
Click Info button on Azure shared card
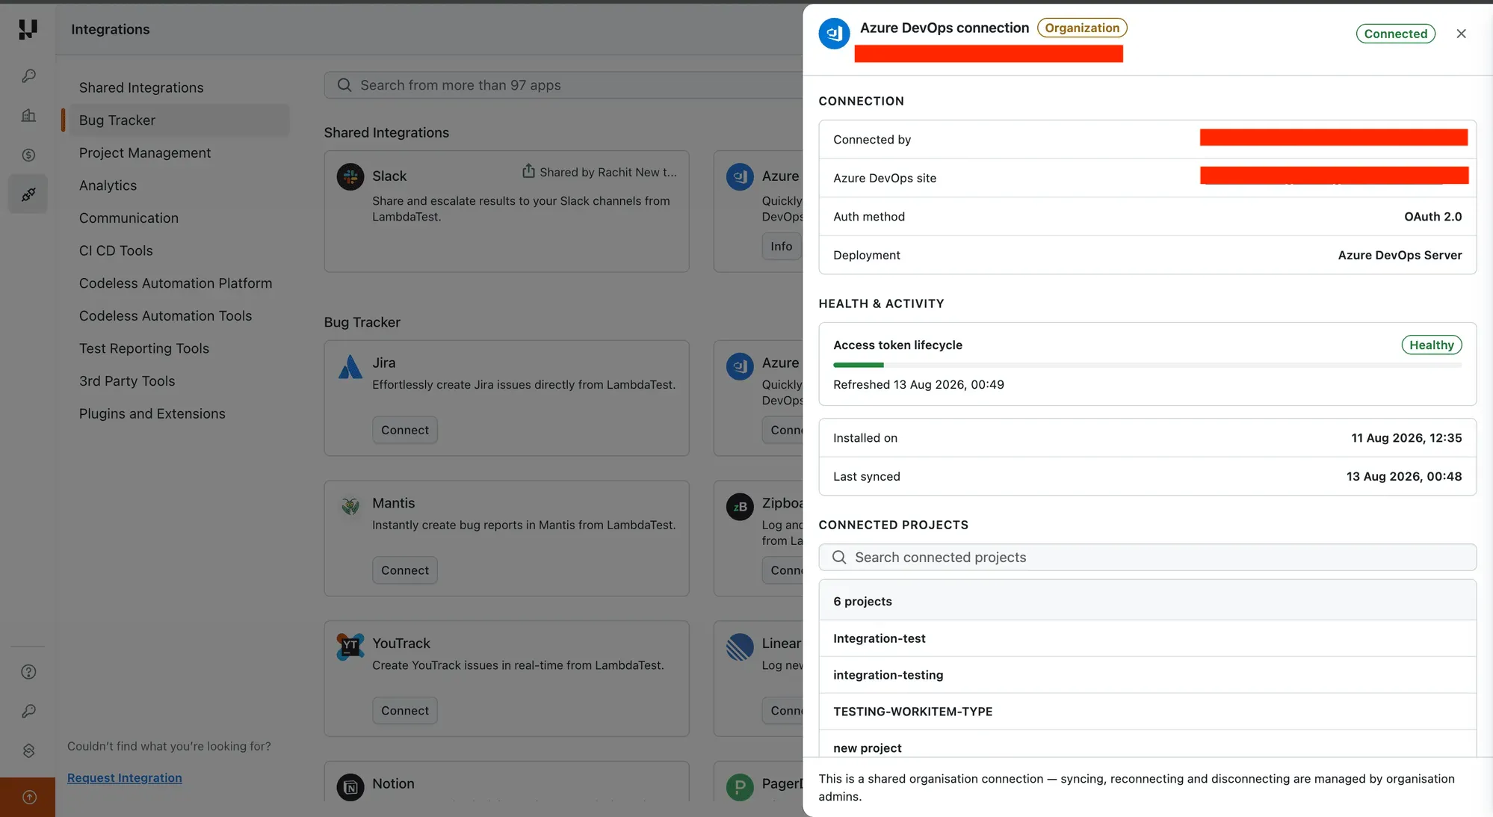tap(782, 246)
